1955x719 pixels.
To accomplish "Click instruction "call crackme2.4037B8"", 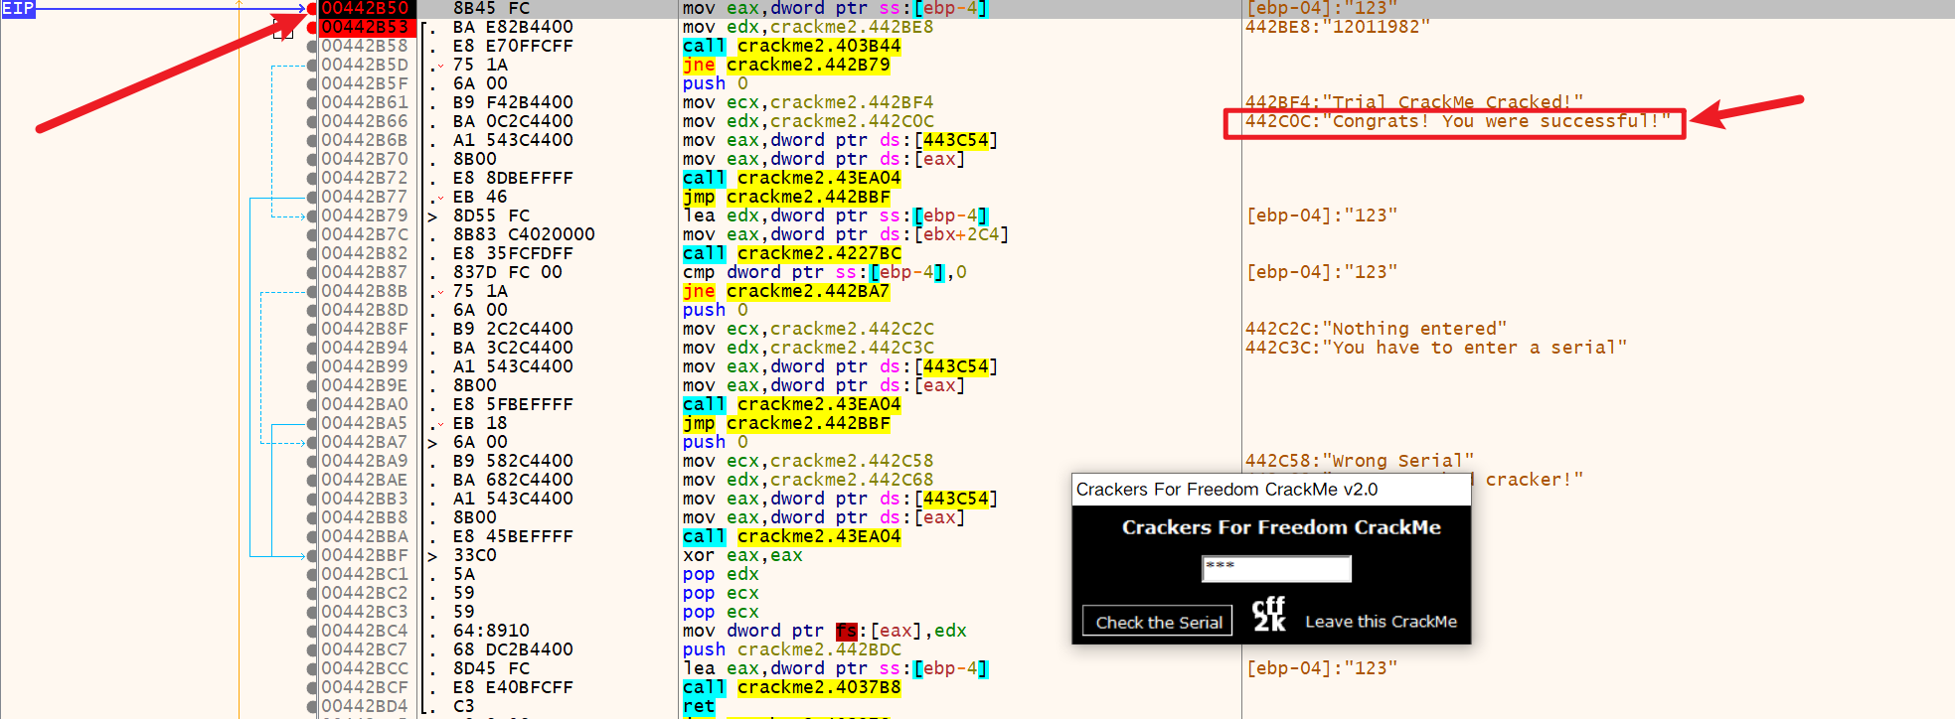I will click(x=792, y=688).
